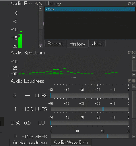Click the true peak P meter marker
The width and height of the screenshot is (136, 146).
coord(108,136)
